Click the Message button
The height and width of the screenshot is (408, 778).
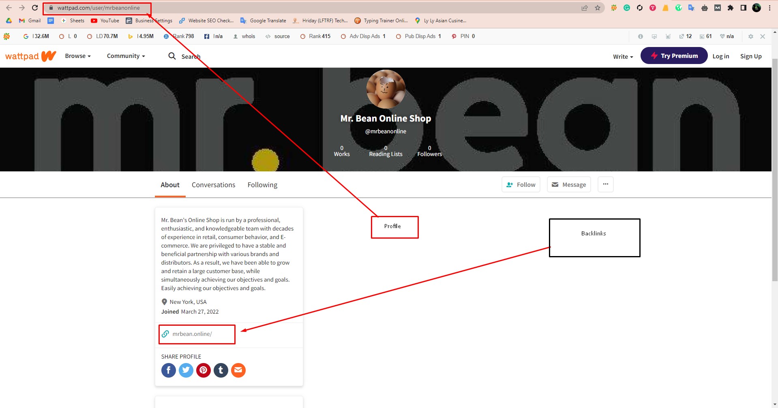pos(569,184)
